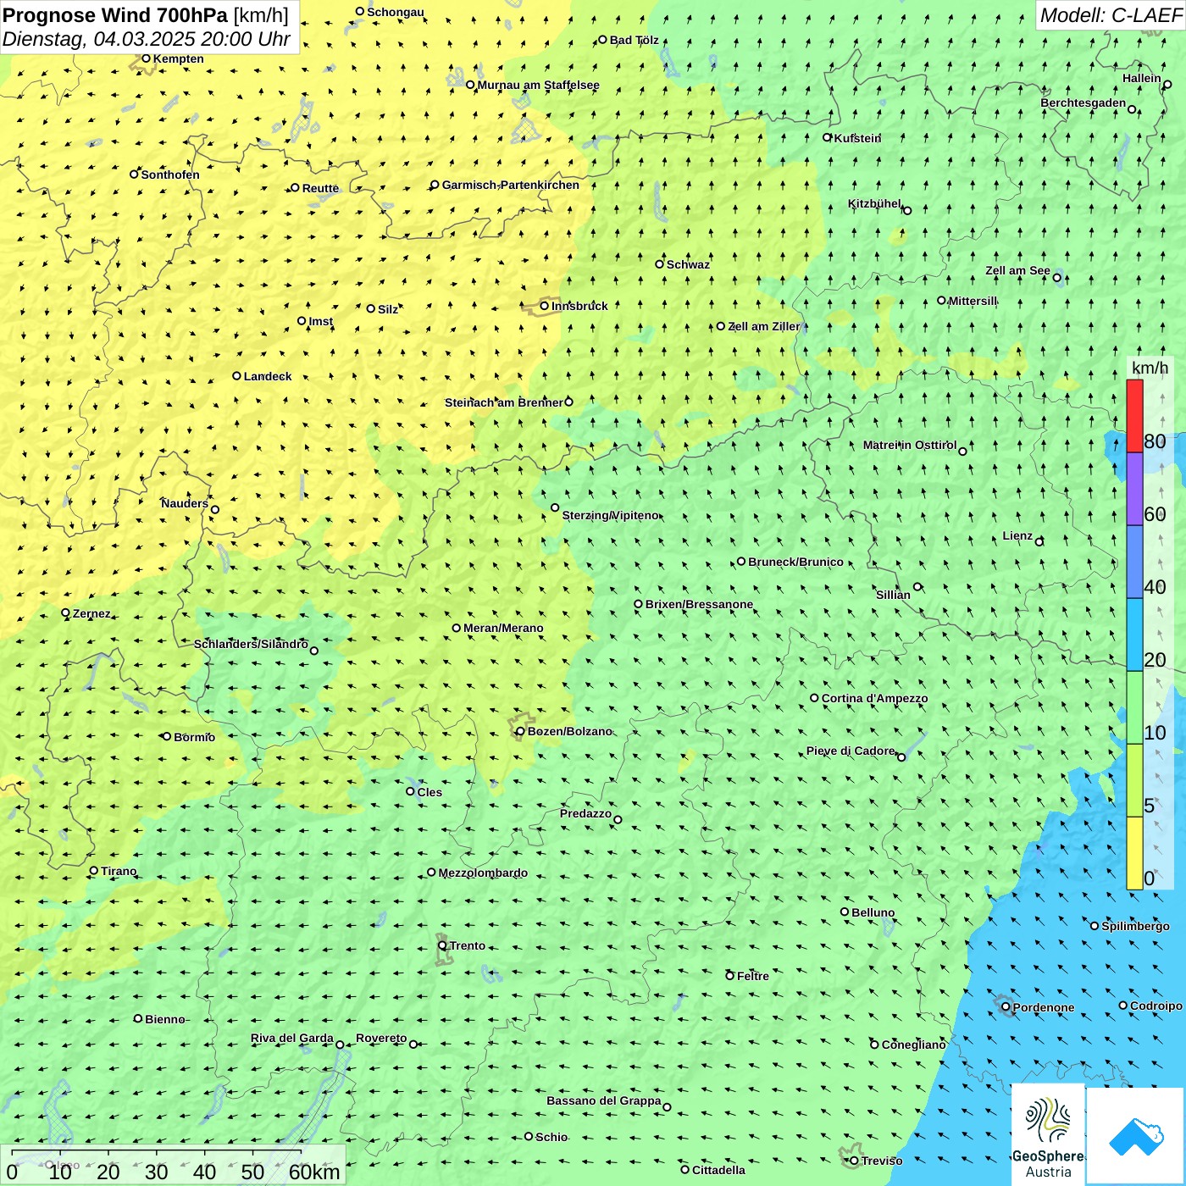Click the 'Schwaz' label

(688, 264)
